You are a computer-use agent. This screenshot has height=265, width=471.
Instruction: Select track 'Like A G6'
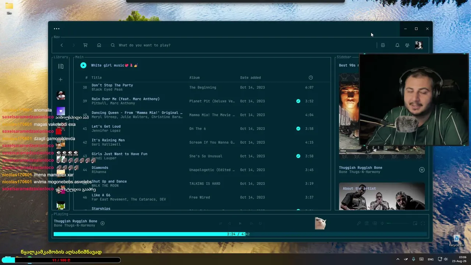[101, 195]
